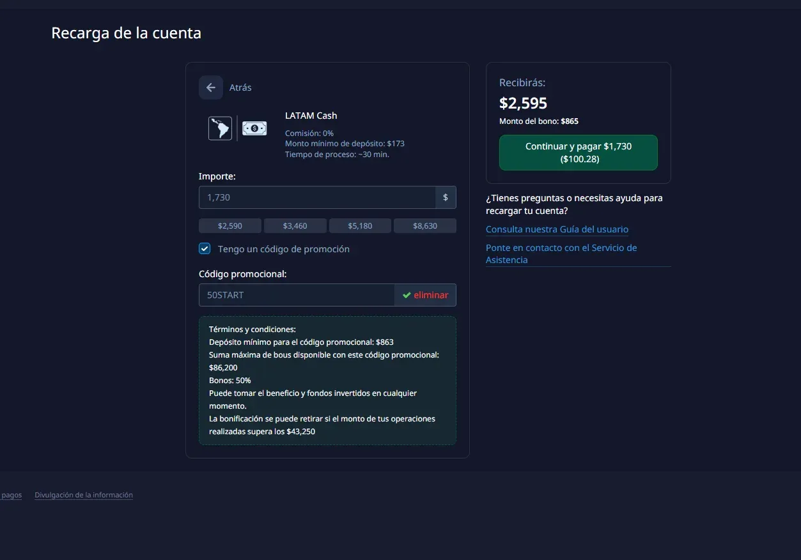
Task: Click "Comisión: 0%" text
Action: pyautogui.click(x=309, y=133)
